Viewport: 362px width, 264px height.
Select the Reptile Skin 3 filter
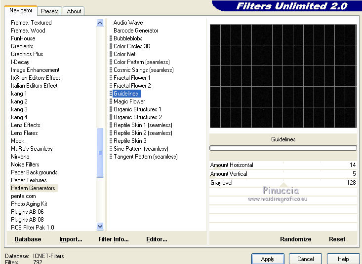coord(130,141)
